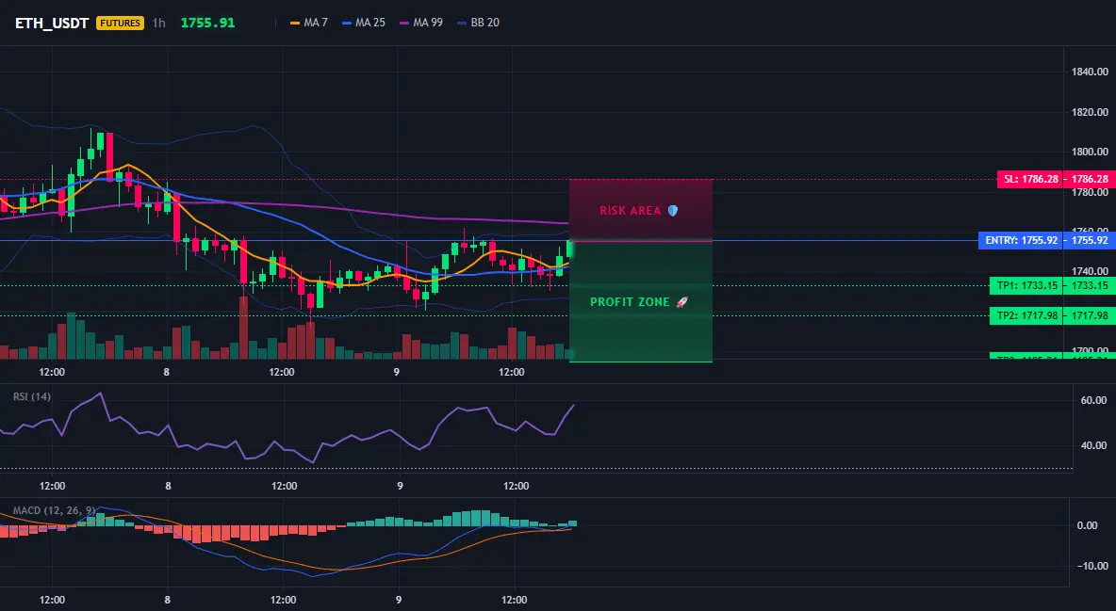1116x611 pixels.
Task: Click the shield icon beside RISK AREA
Action: click(x=673, y=211)
